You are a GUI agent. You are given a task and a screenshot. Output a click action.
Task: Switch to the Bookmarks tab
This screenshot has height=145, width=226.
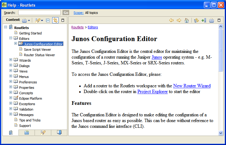(59, 133)
